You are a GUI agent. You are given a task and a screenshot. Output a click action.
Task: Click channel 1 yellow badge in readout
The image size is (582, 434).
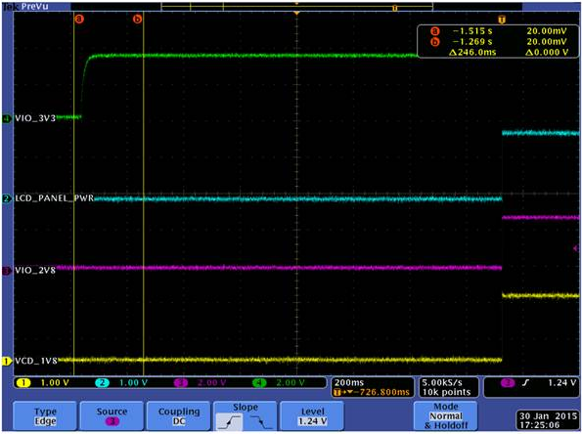23,383
